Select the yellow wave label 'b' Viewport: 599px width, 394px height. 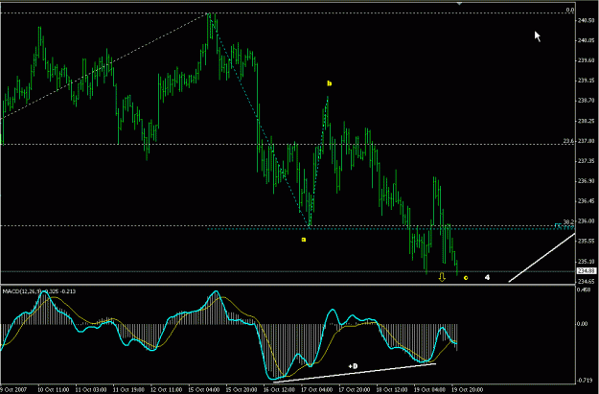click(330, 83)
